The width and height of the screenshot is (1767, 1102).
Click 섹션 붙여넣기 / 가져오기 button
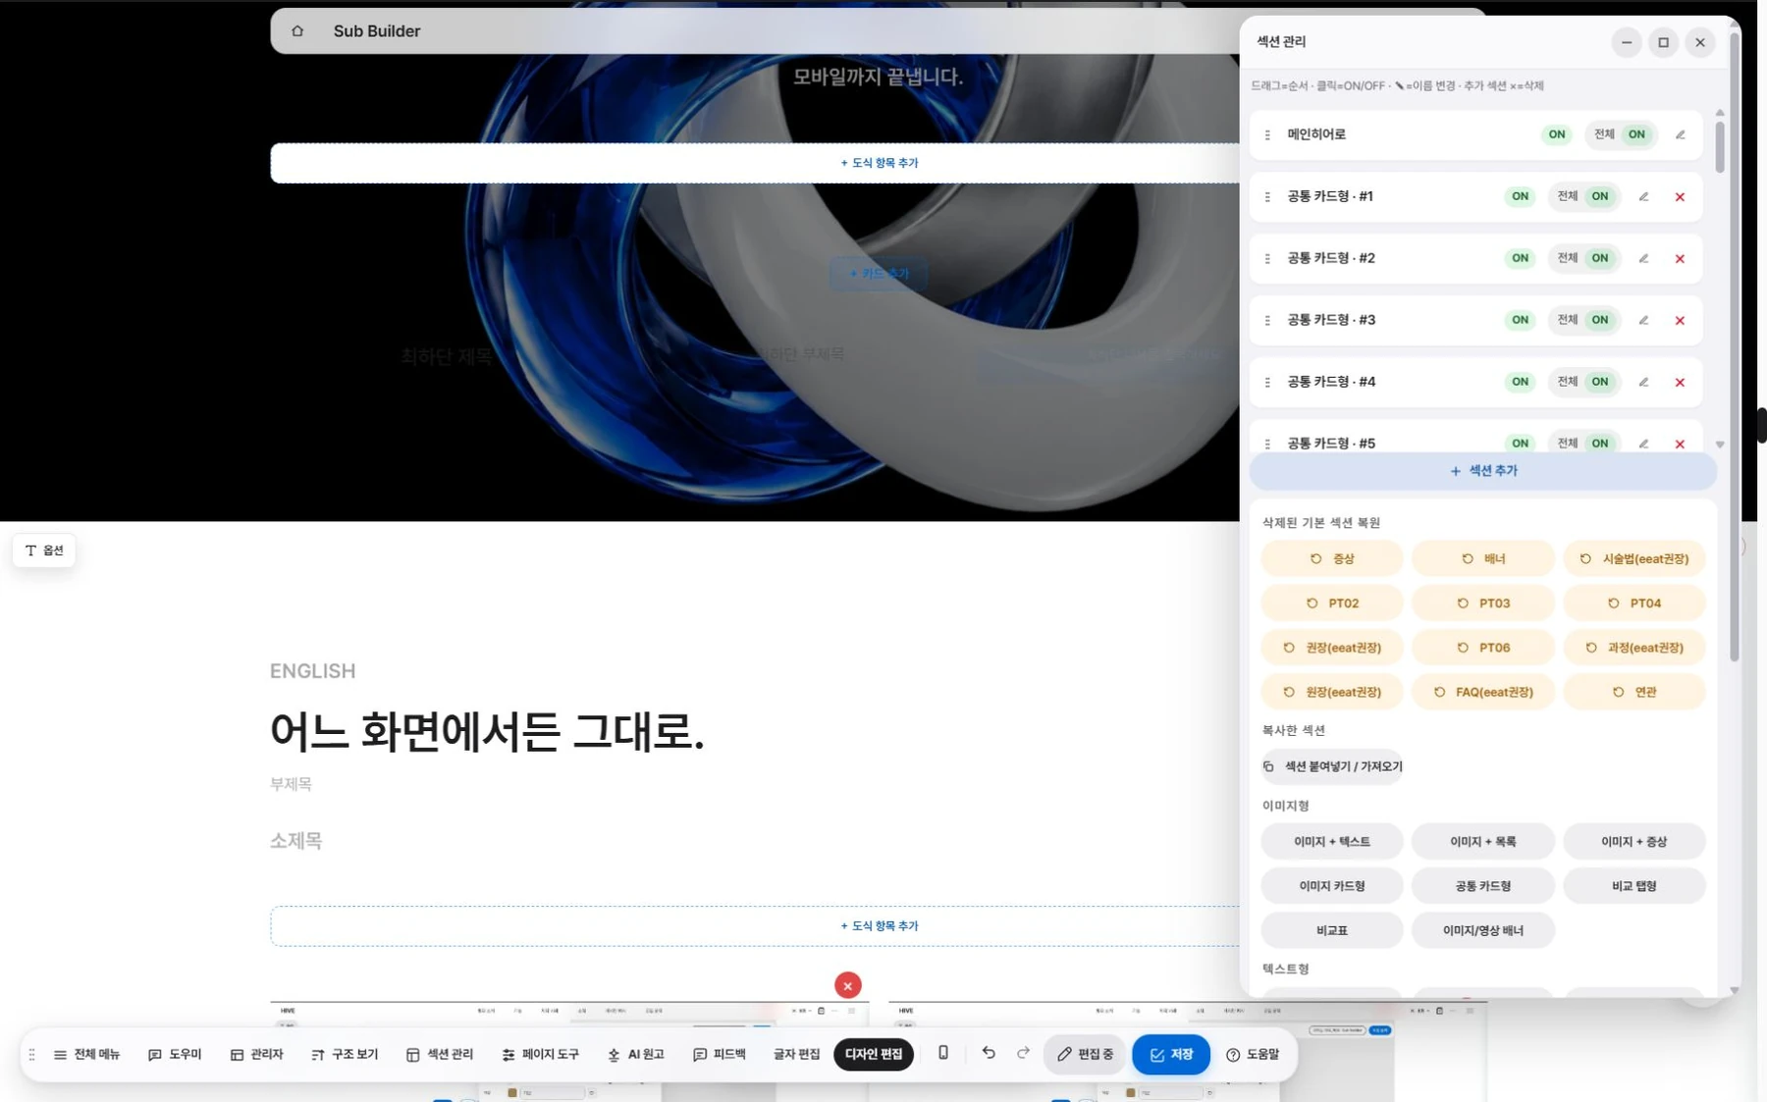(x=1332, y=766)
